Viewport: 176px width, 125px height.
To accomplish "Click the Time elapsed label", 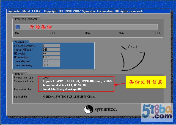I will click(22, 61).
